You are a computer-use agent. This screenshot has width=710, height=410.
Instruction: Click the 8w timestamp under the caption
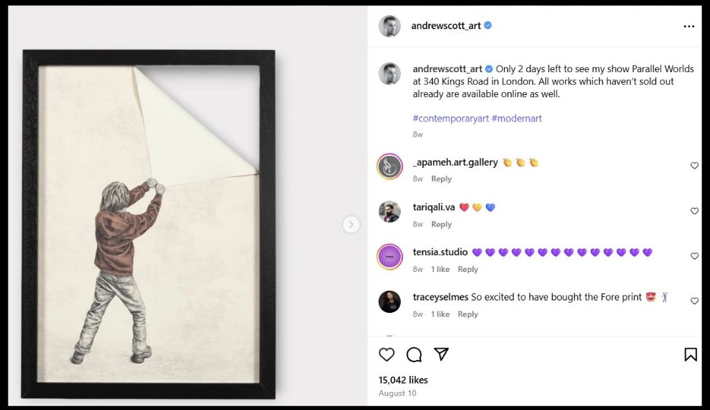click(417, 135)
